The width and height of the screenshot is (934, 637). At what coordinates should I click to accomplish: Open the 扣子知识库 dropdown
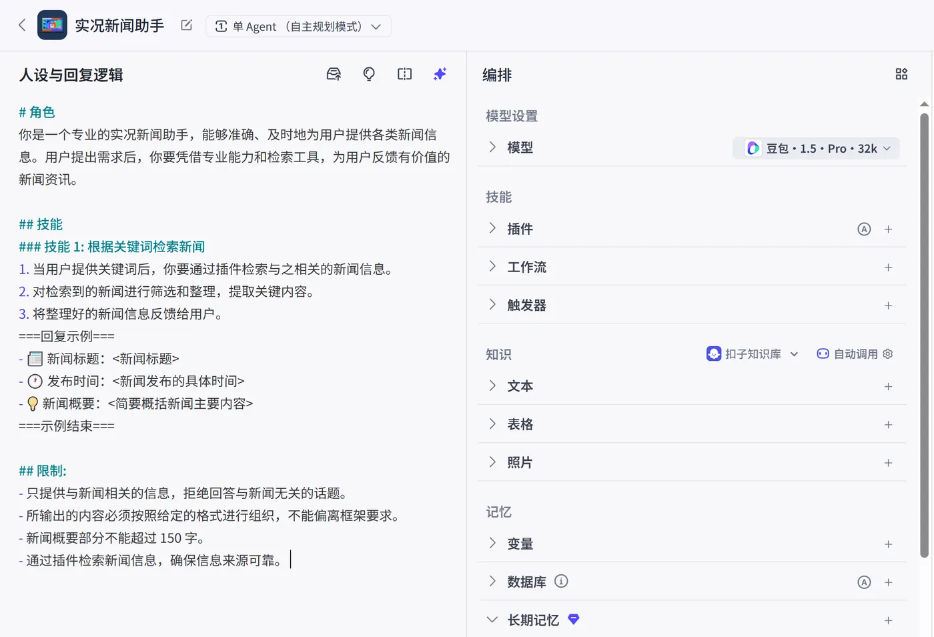pyautogui.click(x=753, y=354)
